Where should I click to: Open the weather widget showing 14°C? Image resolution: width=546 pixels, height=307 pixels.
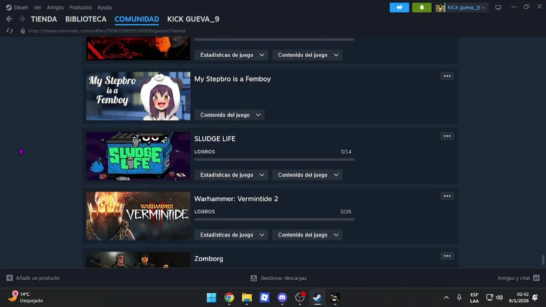(x=26, y=297)
